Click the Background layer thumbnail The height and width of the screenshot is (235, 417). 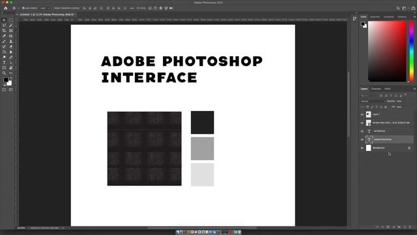click(368, 148)
